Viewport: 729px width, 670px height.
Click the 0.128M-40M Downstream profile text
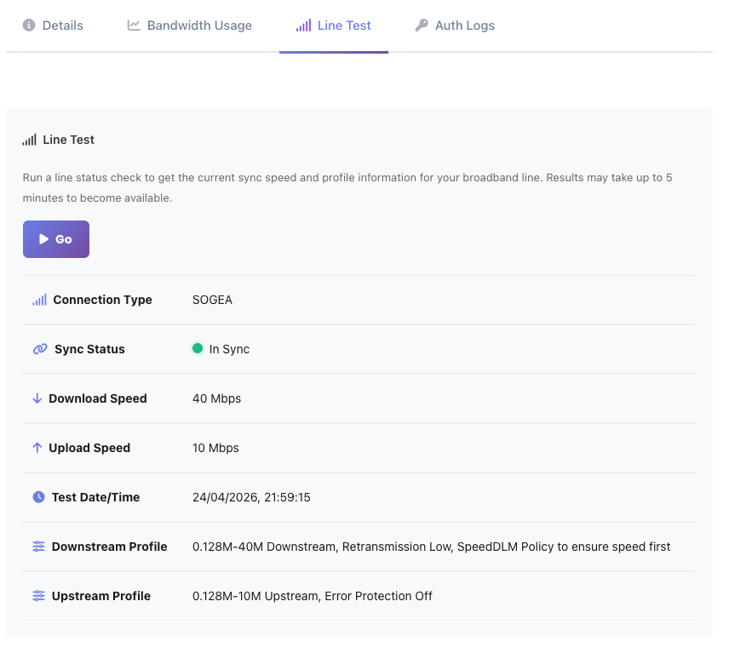[x=432, y=547]
